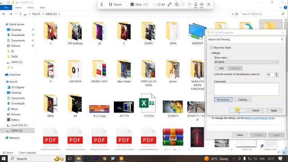This screenshot has width=288, height=162.
Task: Increase simultaneous users limit with spinner
Action: pyautogui.click(x=276, y=73)
